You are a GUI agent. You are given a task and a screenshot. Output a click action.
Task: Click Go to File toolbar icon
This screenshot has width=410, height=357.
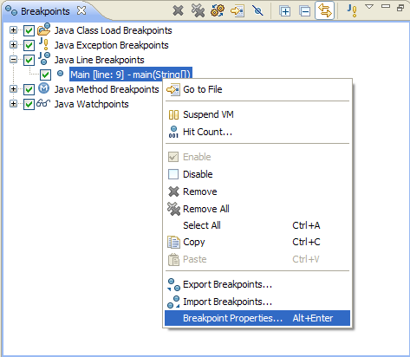[238, 11]
